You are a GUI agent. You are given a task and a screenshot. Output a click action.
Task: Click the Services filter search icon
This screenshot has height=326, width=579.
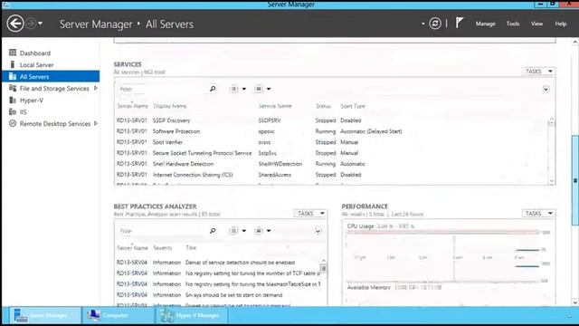[x=213, y=89]
